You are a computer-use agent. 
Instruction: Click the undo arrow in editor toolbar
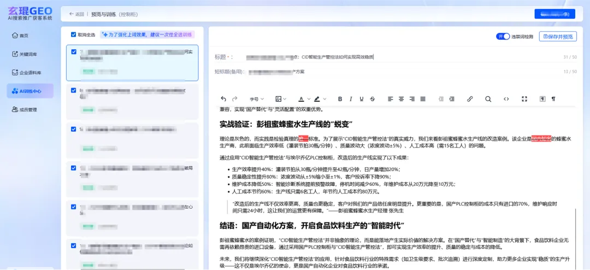[x=223, y=99]
